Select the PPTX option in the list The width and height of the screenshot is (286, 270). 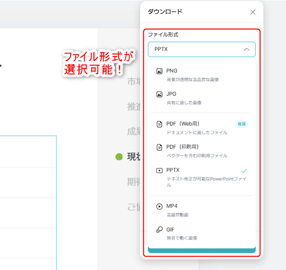(x=202, y=177)
